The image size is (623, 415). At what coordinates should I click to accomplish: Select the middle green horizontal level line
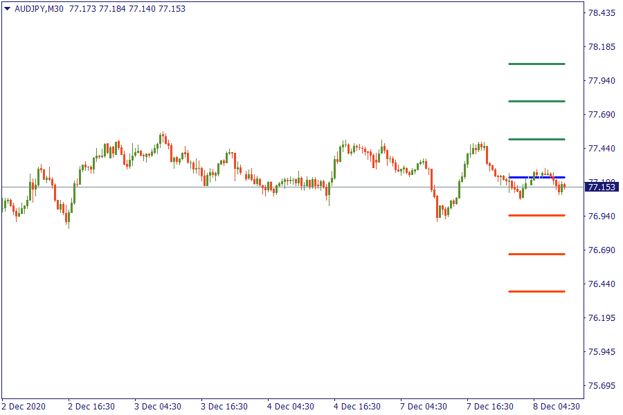[x=536, y=102]
